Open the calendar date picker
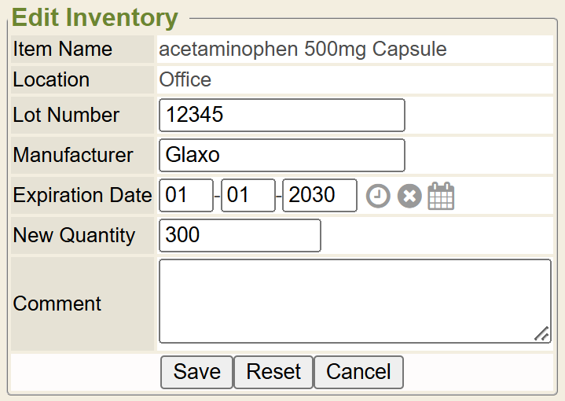The height and width of the screenshot is (401, 565). click(x=441, y=196)
